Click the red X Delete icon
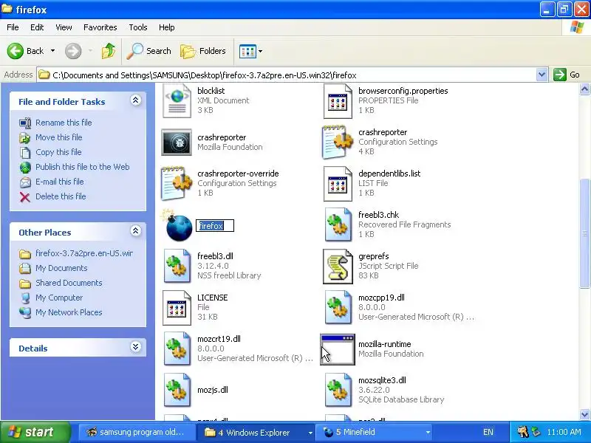The height and width of the screenshot is (443, 591). pos(25,197)
